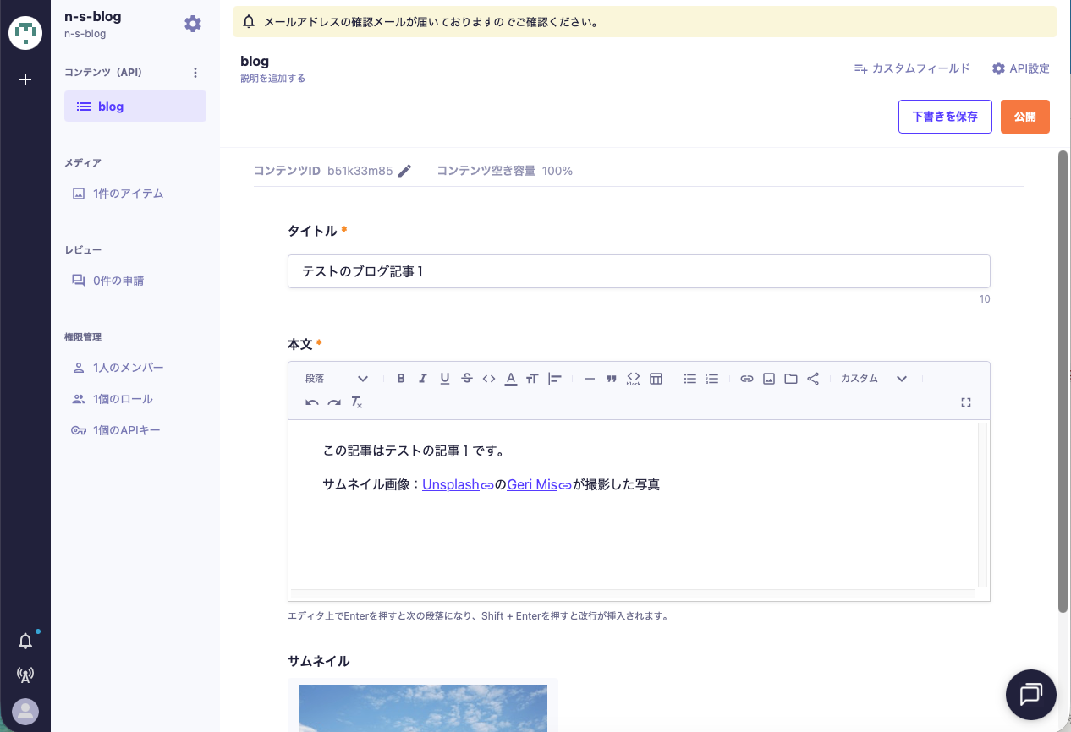This screenshot has width=1071, height=732.
Task: Create a numbered list
Action: (x=712, y=379)
